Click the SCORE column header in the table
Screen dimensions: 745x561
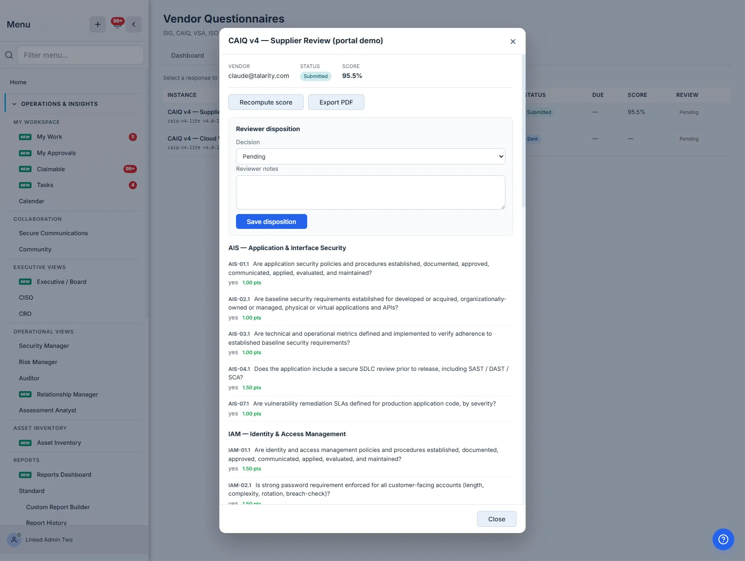tap(637, 95)
